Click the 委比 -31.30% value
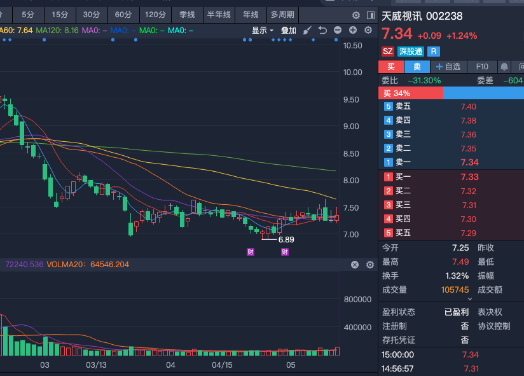 [424, 81]
